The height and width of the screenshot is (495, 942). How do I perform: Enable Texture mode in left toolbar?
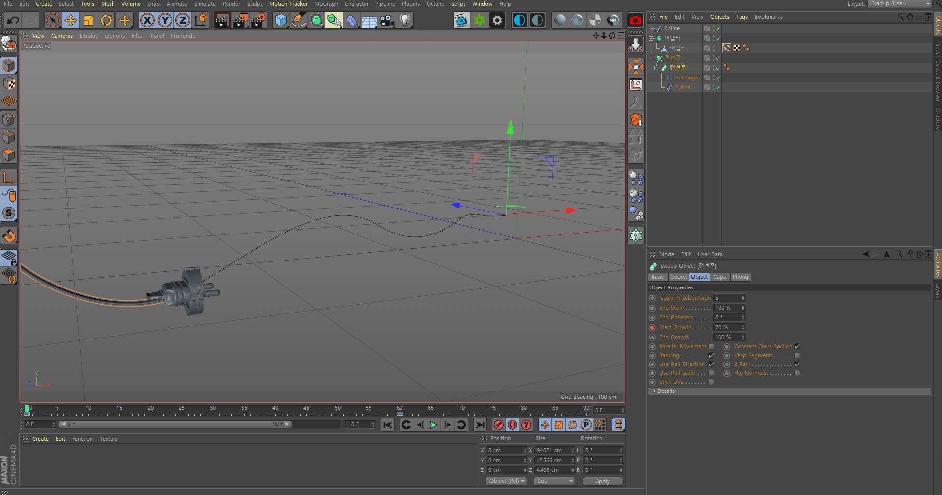tap(9, 84)
